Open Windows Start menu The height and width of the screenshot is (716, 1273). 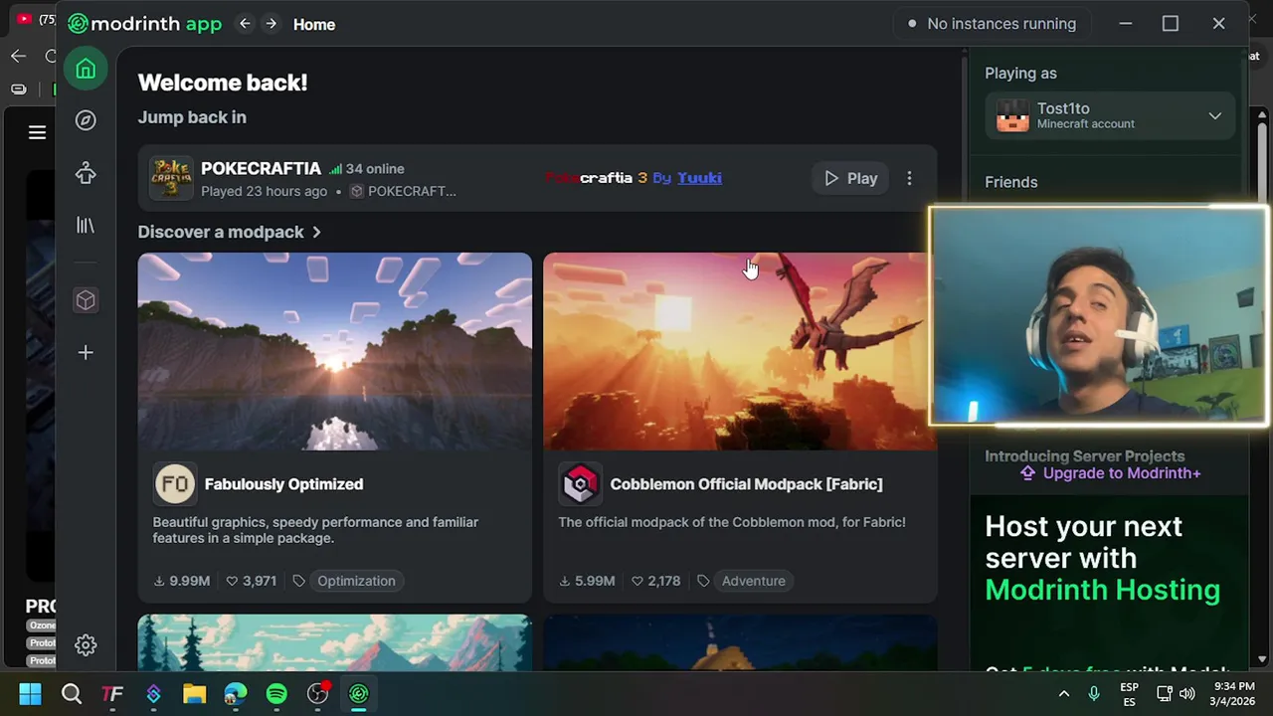coord(30,693)
